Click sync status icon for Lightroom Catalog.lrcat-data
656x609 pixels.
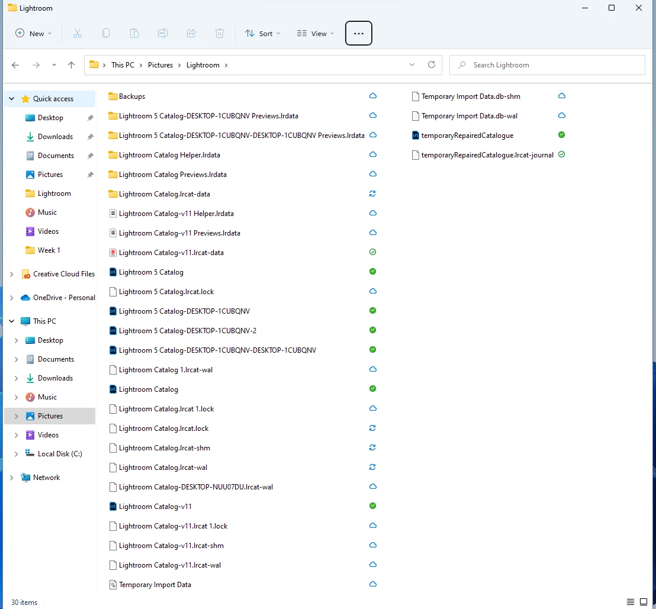tap(372, 194)
